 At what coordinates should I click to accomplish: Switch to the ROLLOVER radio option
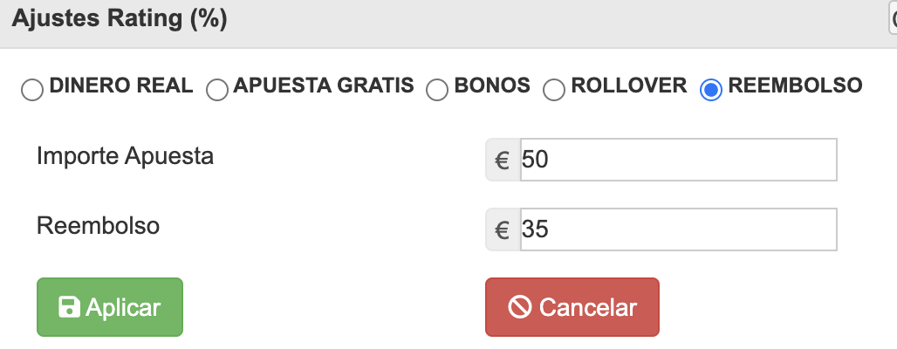coord(554,90)
